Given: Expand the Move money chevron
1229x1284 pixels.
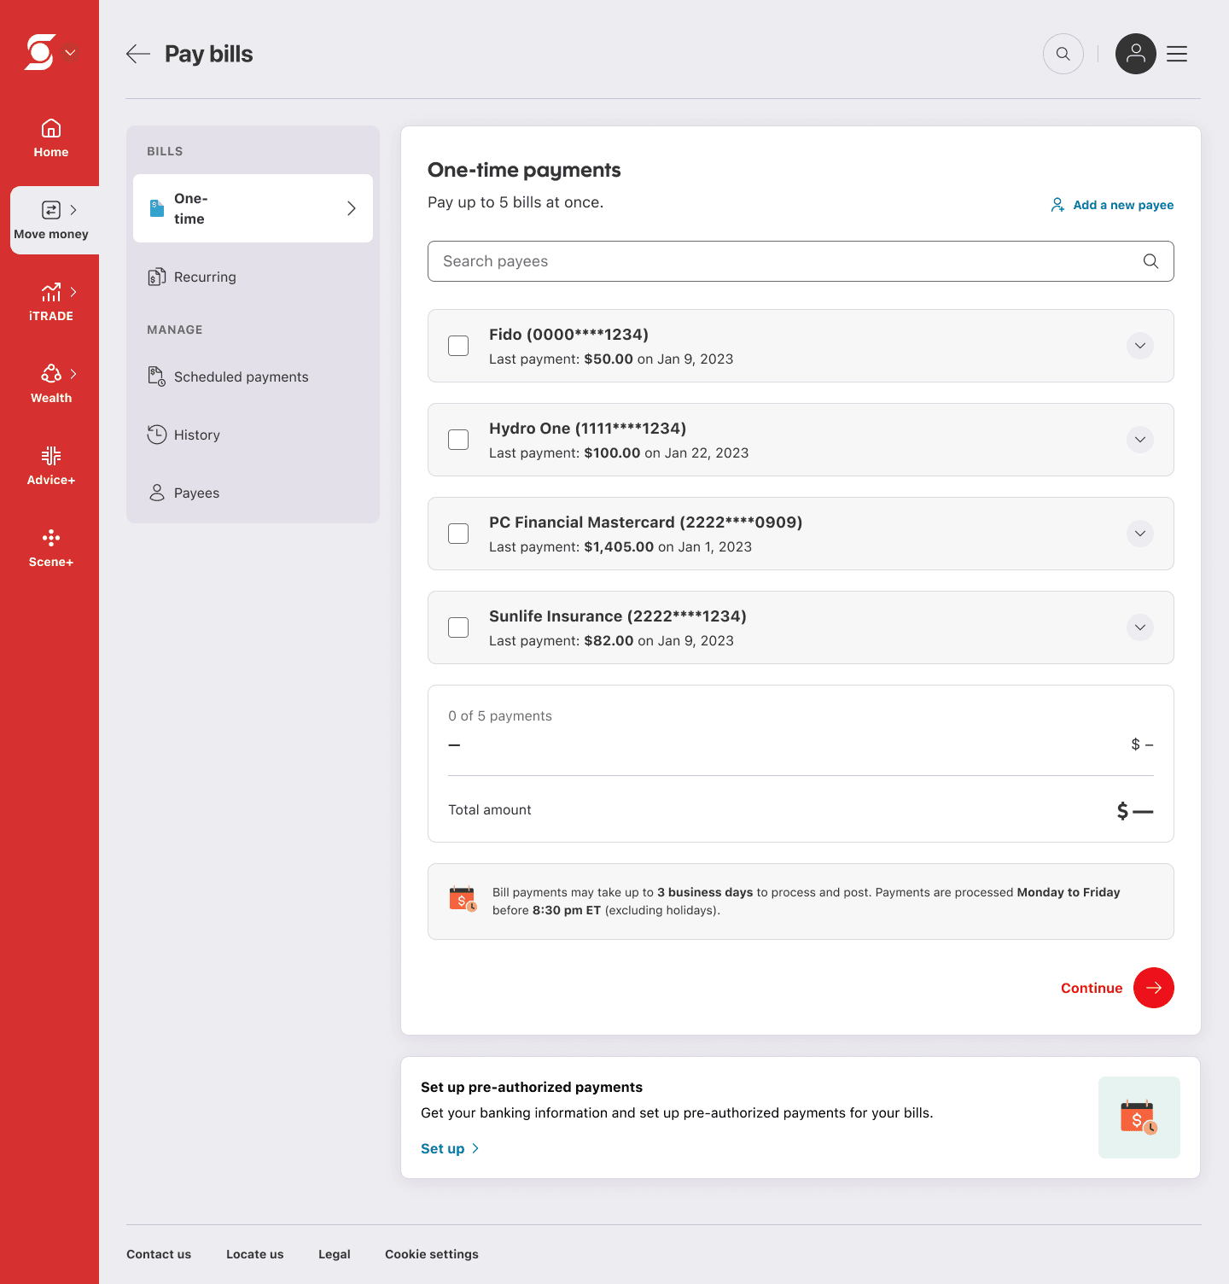Looking at the screenshot, I should (73, 210).
